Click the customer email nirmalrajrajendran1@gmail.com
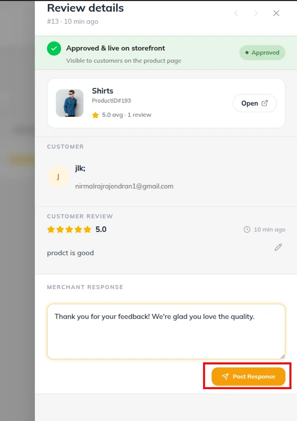This screenshot has width=297, height=421. pyautogui.click(x=124, y=186)
